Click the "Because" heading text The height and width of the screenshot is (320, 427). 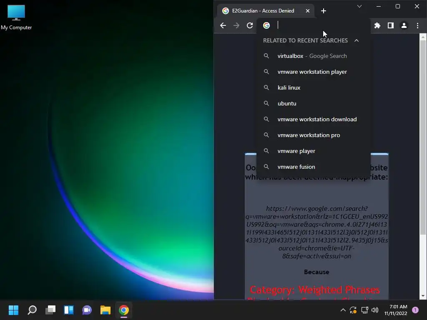tap(316, 272)
